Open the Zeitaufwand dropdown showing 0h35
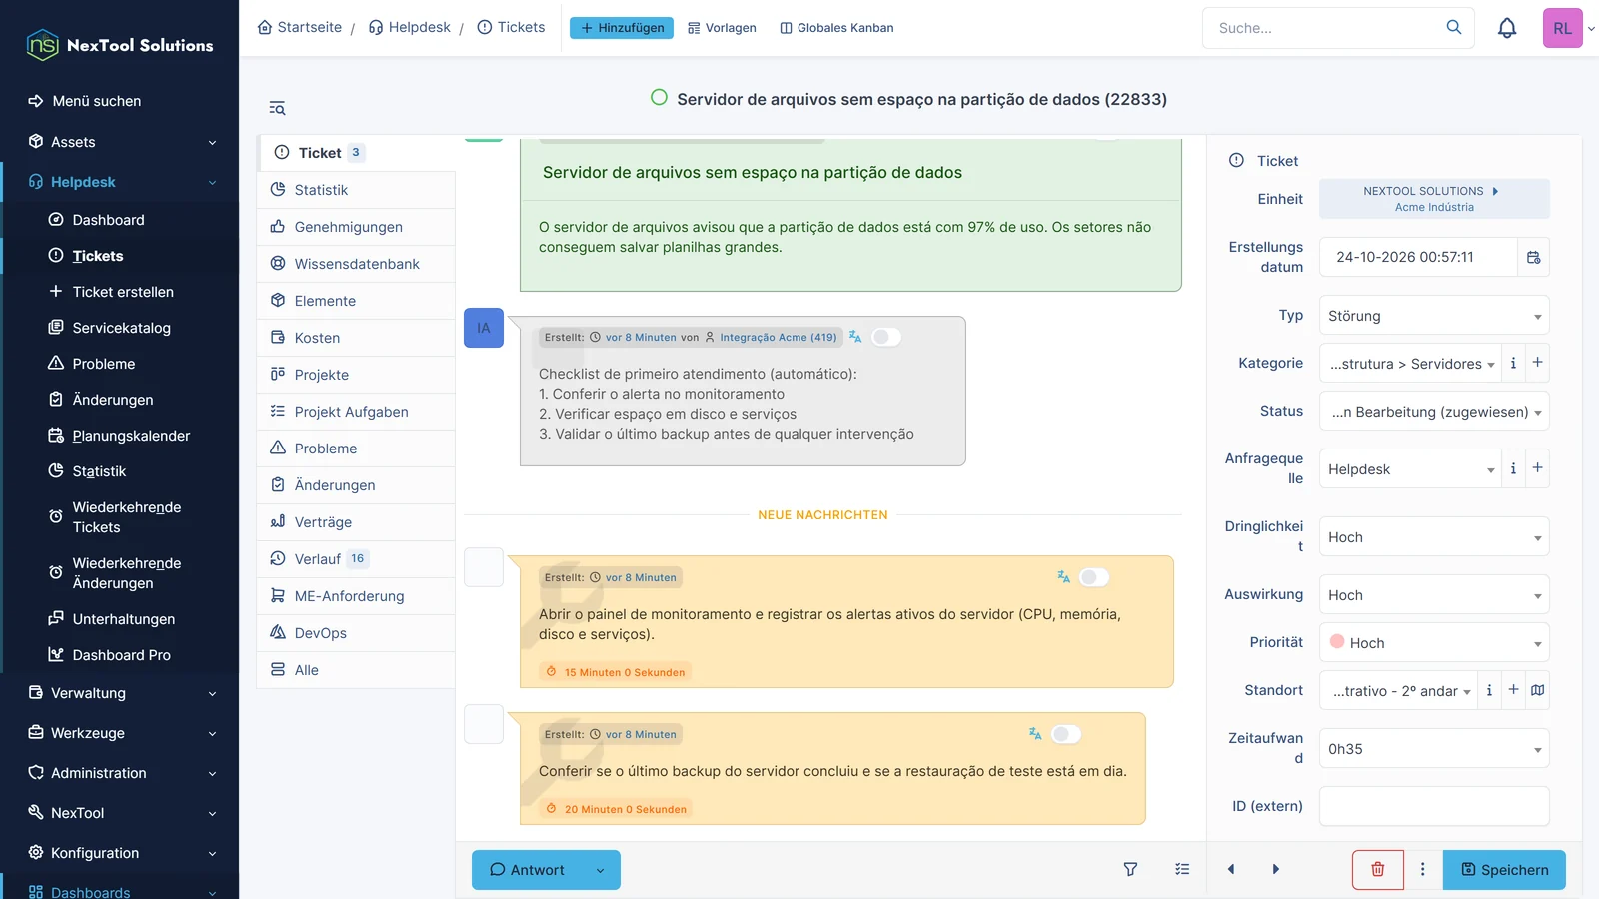 [x=1434, y=749]
